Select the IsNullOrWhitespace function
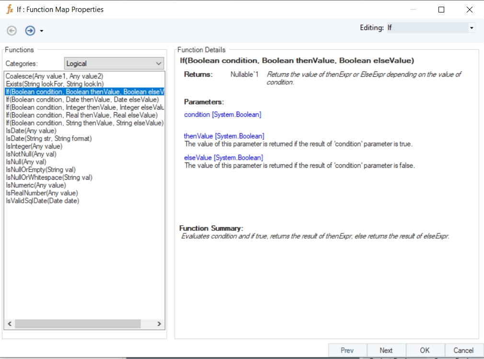This screenshot has height=359, width=484. pyautogui.click(x=48, y=177)
